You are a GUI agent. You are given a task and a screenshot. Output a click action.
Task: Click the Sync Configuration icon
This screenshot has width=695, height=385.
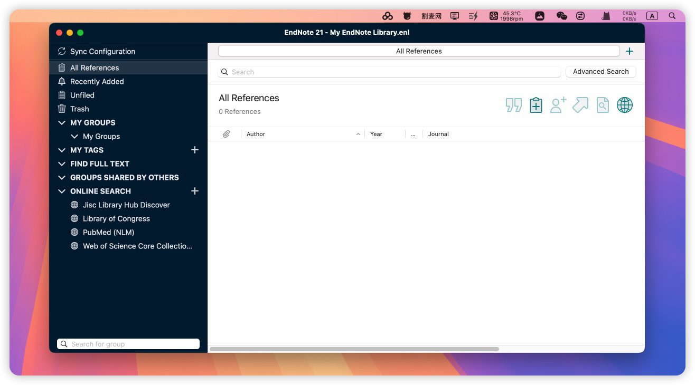62,51
